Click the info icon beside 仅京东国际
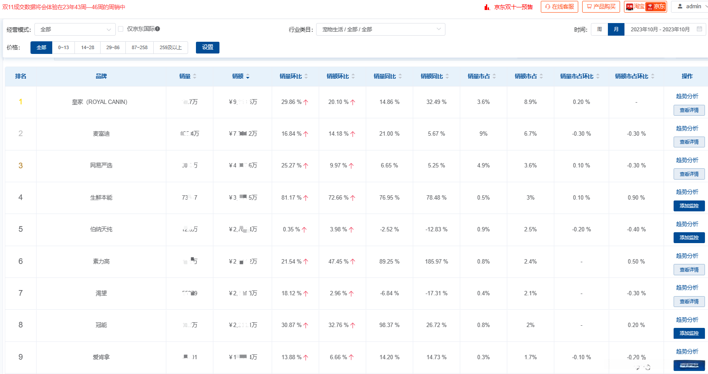 158,29
